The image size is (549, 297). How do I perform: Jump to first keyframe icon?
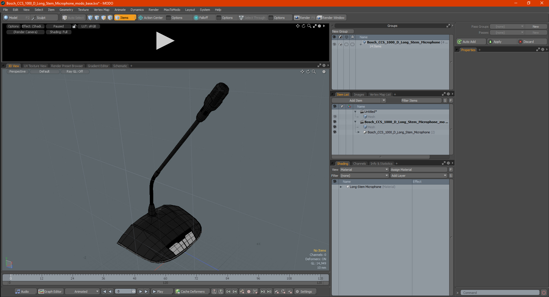pyautogui.click(x=228, y=292)
